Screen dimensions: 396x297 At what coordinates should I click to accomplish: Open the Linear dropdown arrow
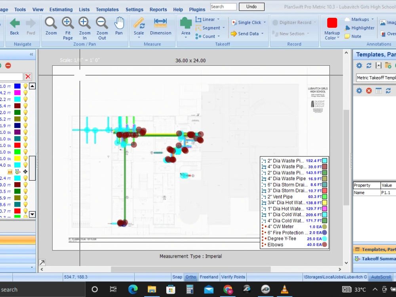[x=219, y=19]
